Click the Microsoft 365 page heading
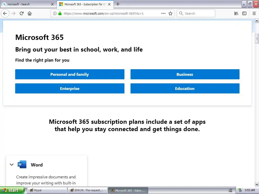Image resolution: width=259 pixels, height=194 pixels. pos(39,37)
